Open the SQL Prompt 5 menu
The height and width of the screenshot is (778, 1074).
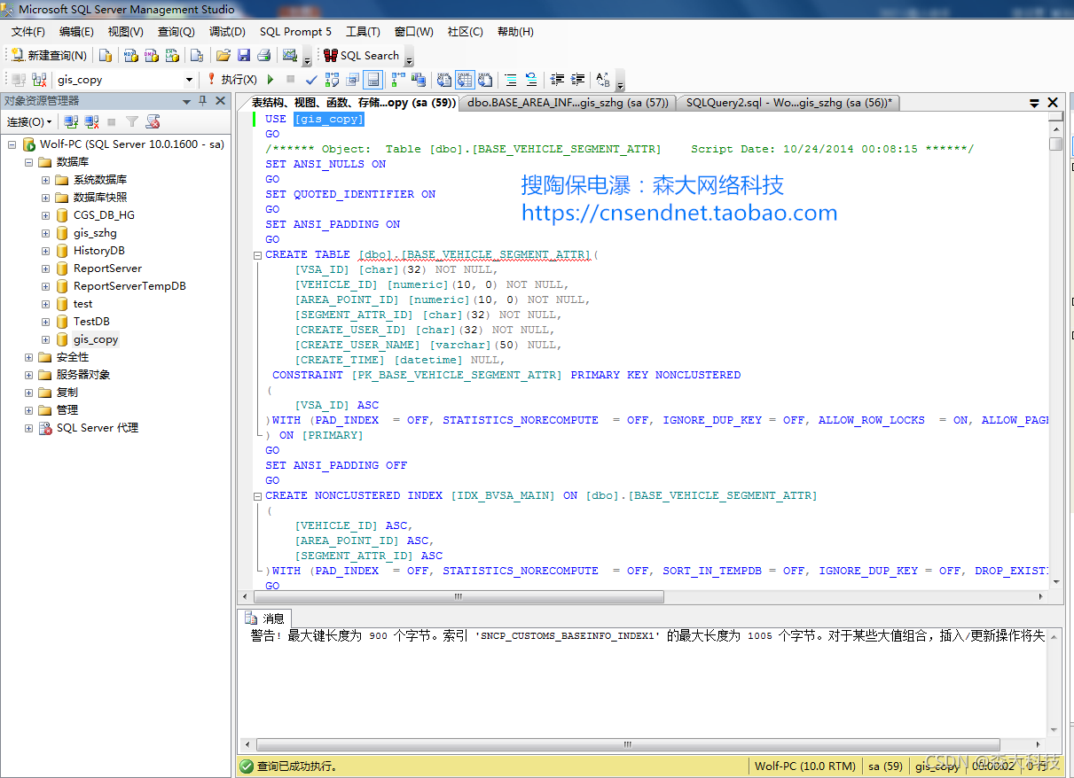click(295, 32)
